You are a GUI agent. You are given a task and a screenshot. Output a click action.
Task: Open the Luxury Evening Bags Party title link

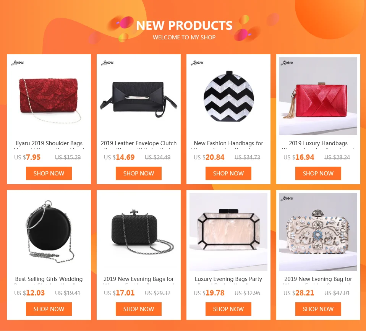coord(228,279)
